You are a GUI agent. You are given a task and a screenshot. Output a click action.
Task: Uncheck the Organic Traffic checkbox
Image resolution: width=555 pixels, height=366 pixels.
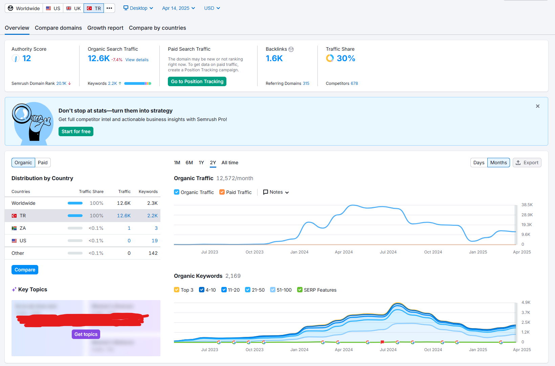pos(177,192)
